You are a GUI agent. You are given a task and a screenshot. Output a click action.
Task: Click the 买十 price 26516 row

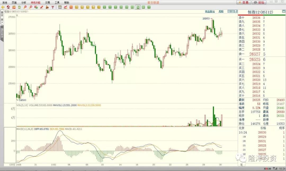[x=262, y=96]
